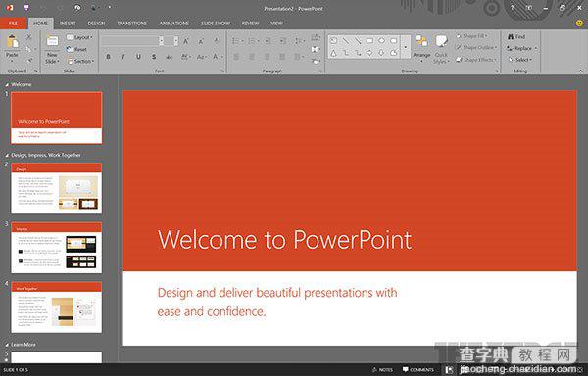Switch to the SLIDE SHOW tab

coord(216,23)
